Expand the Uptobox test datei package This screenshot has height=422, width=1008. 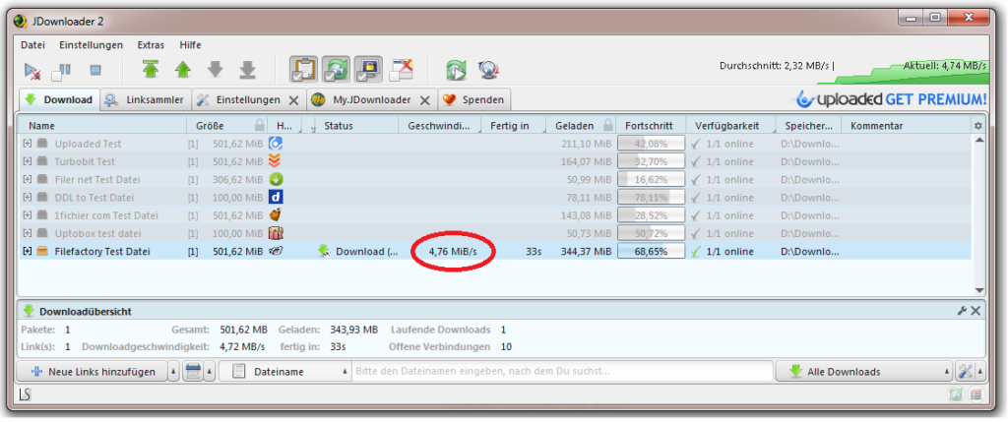[27, 233]
